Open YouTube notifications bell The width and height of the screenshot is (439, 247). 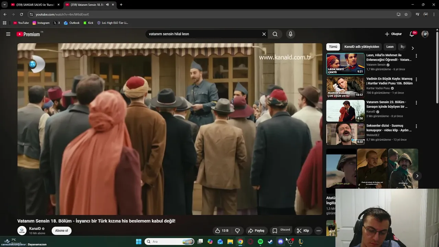click(412, 34)
